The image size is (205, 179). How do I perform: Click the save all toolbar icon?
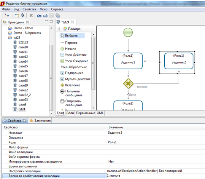(57, 16)
